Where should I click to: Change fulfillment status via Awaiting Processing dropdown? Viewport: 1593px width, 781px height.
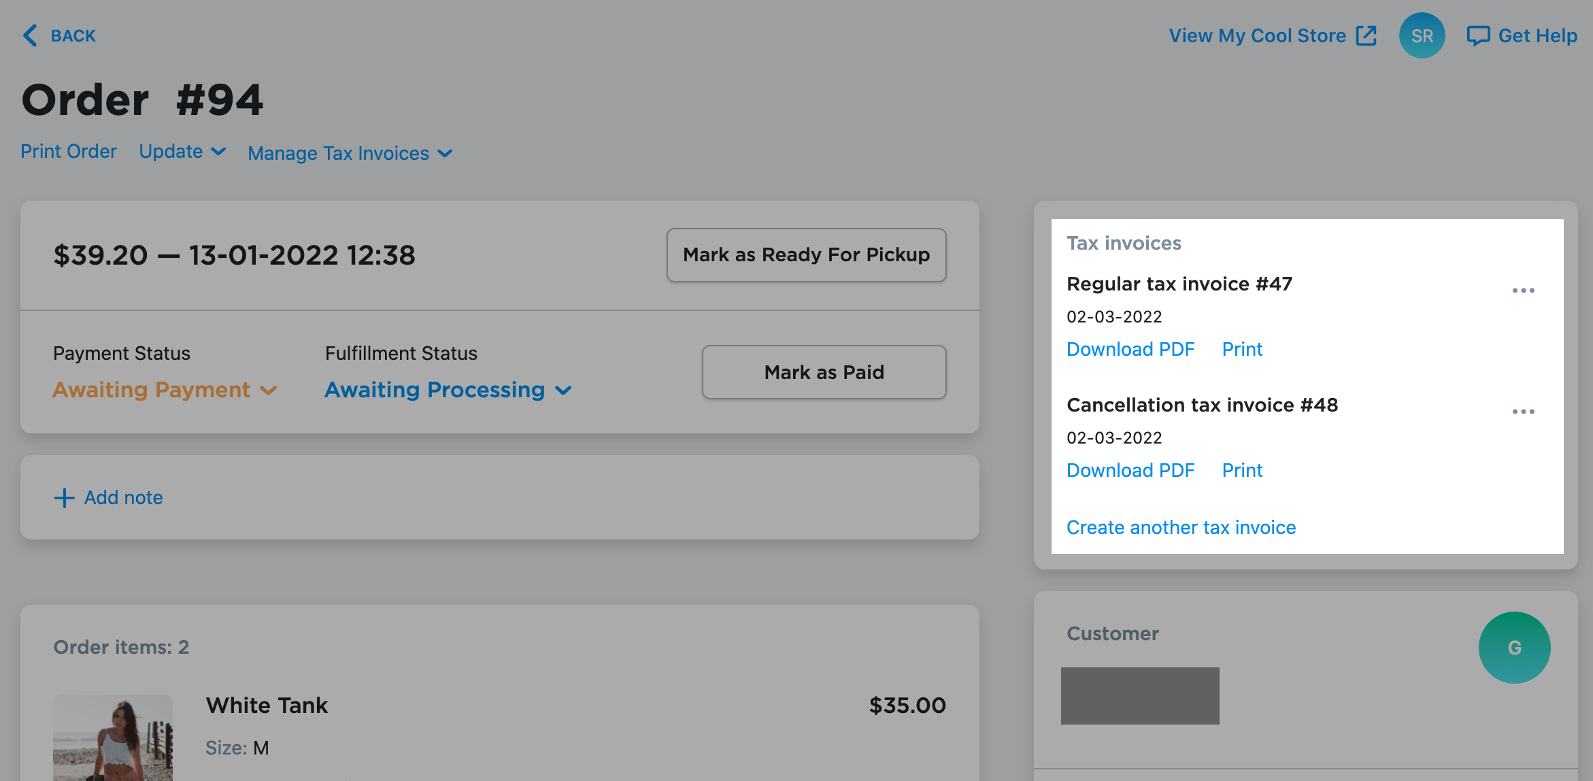click(448, 390)
